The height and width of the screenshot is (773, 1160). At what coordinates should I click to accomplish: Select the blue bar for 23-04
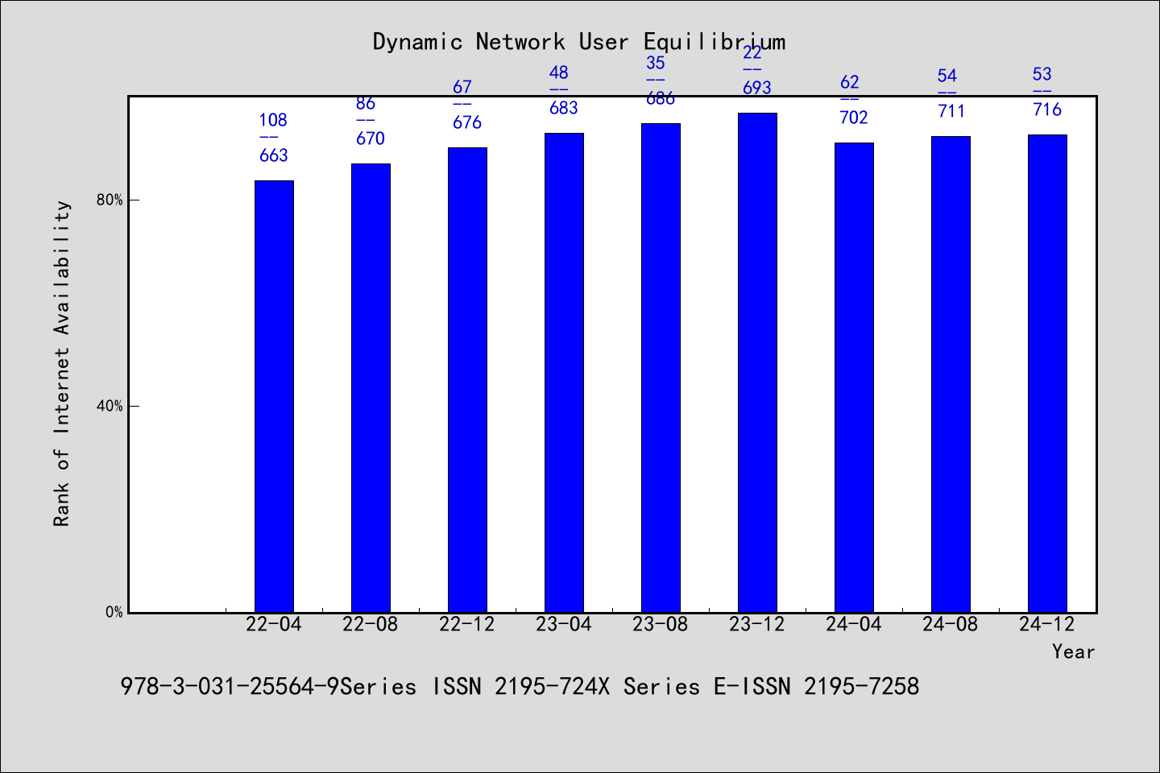[x=564, y=373]
